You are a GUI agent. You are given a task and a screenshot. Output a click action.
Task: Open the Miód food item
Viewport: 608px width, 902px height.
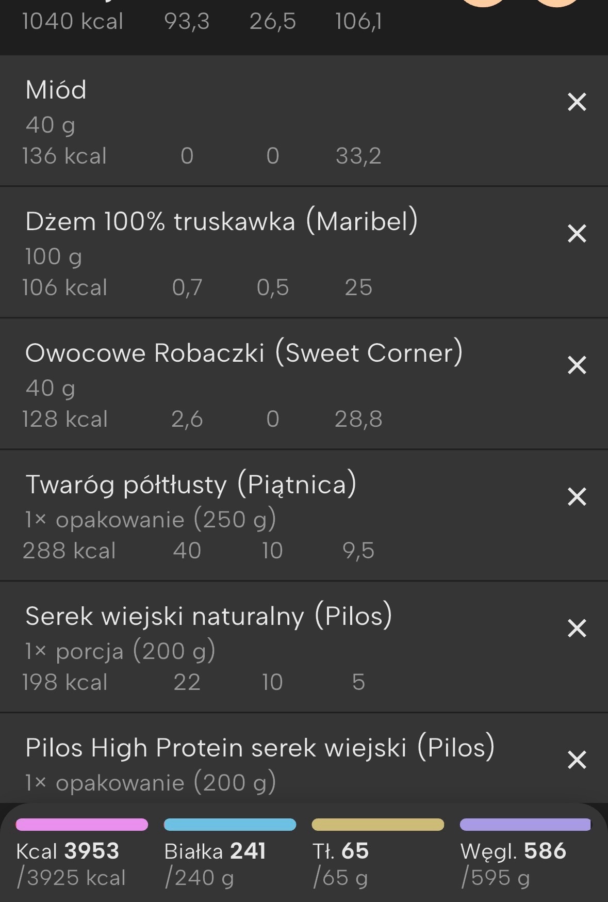coord(56,90)
